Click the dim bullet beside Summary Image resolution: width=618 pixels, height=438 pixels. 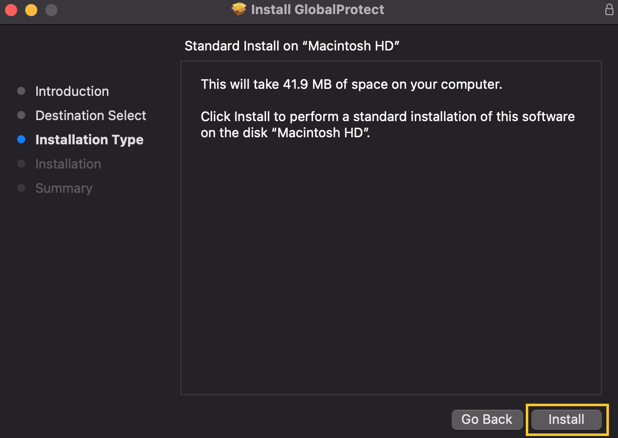(21, 188)
